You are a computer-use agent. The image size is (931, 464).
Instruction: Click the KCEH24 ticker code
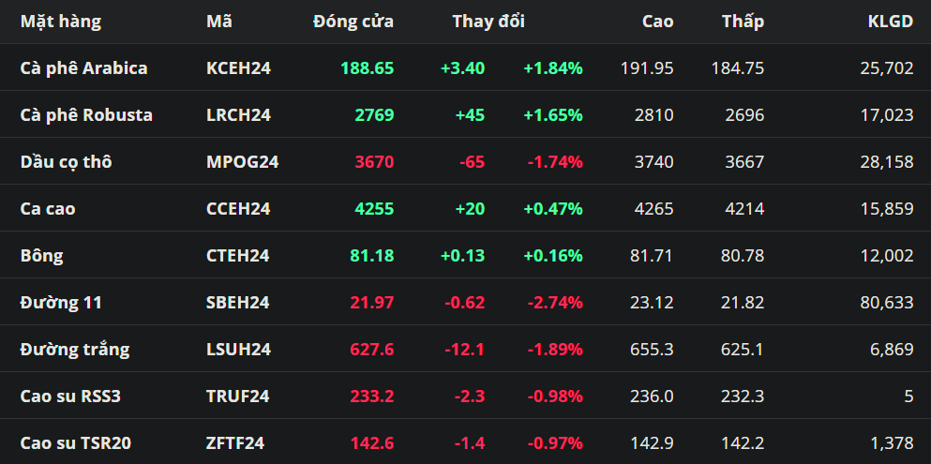(x=238, y=67)
